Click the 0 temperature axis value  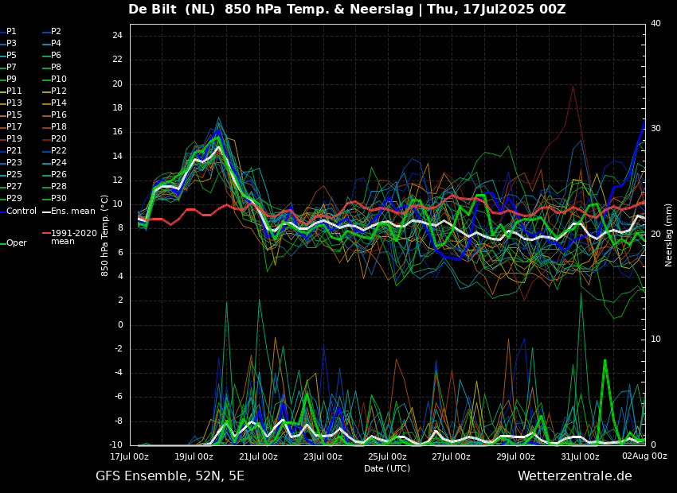[120, 324]
